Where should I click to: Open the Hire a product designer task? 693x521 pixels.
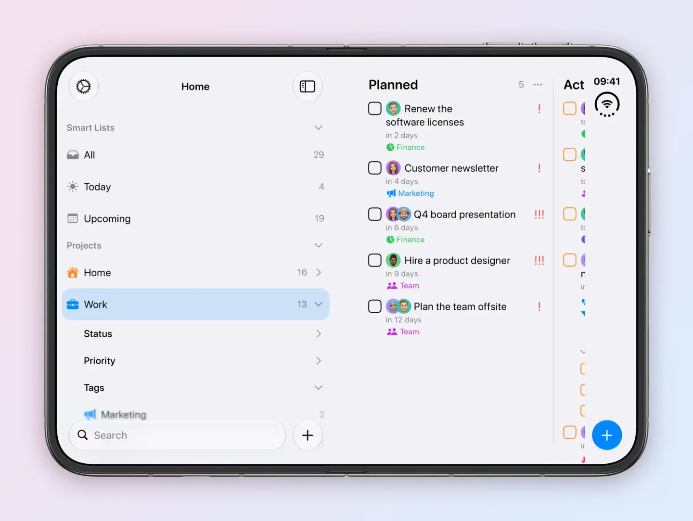[457, 261]
